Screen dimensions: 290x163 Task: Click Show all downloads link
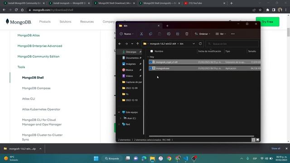pyautogui.click(x=276, y=149)
